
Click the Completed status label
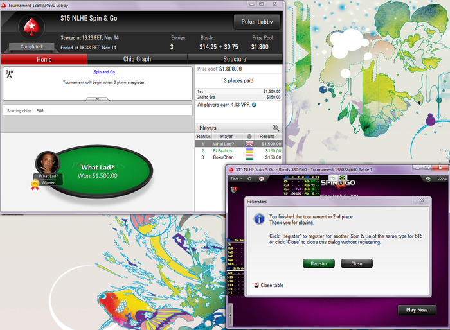pos(32,46)
